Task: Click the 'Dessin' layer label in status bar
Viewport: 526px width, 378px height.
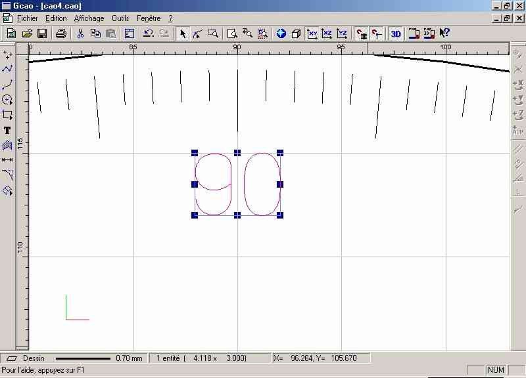Action: pyautogui.click(x=34, y=358)
